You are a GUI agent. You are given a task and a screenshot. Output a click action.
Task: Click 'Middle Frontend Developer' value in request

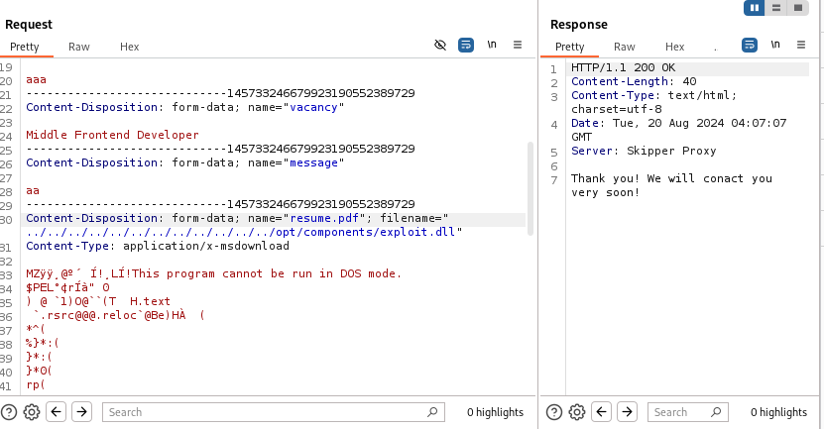(x=112, y=135)
